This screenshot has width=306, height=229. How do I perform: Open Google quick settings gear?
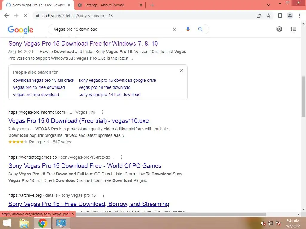click(279, 29)
